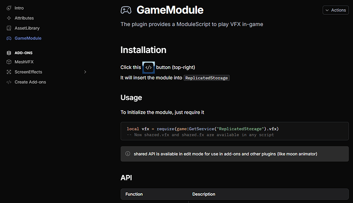Click the GameModule page title
The width and height of the screenshot is (353, 203).
coord(170,10)
